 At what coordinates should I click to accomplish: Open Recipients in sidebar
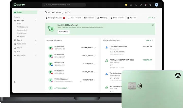click(21, 36)
